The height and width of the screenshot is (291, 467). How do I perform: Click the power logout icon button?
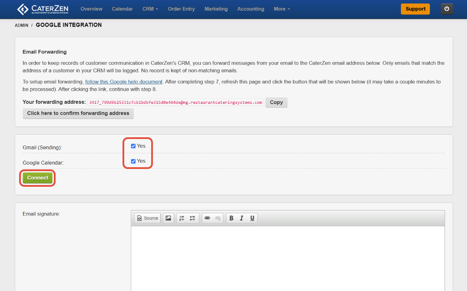tap(447, 9)
